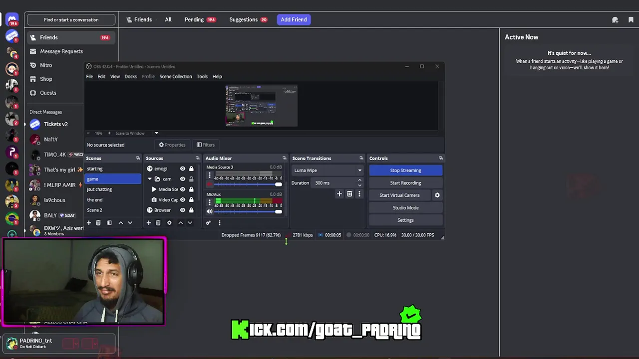
Task: Unlock the Browser source
Action: tap(191, 210)
